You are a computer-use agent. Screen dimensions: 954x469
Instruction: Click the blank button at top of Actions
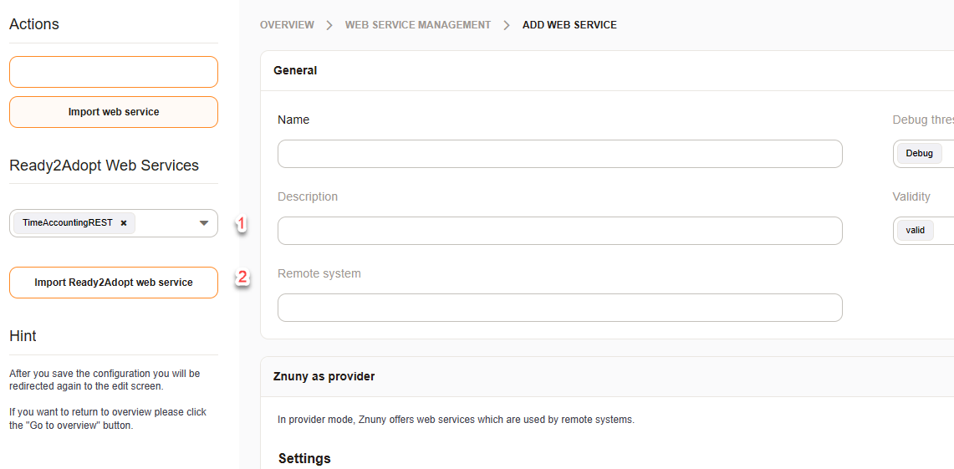[114, 72]
